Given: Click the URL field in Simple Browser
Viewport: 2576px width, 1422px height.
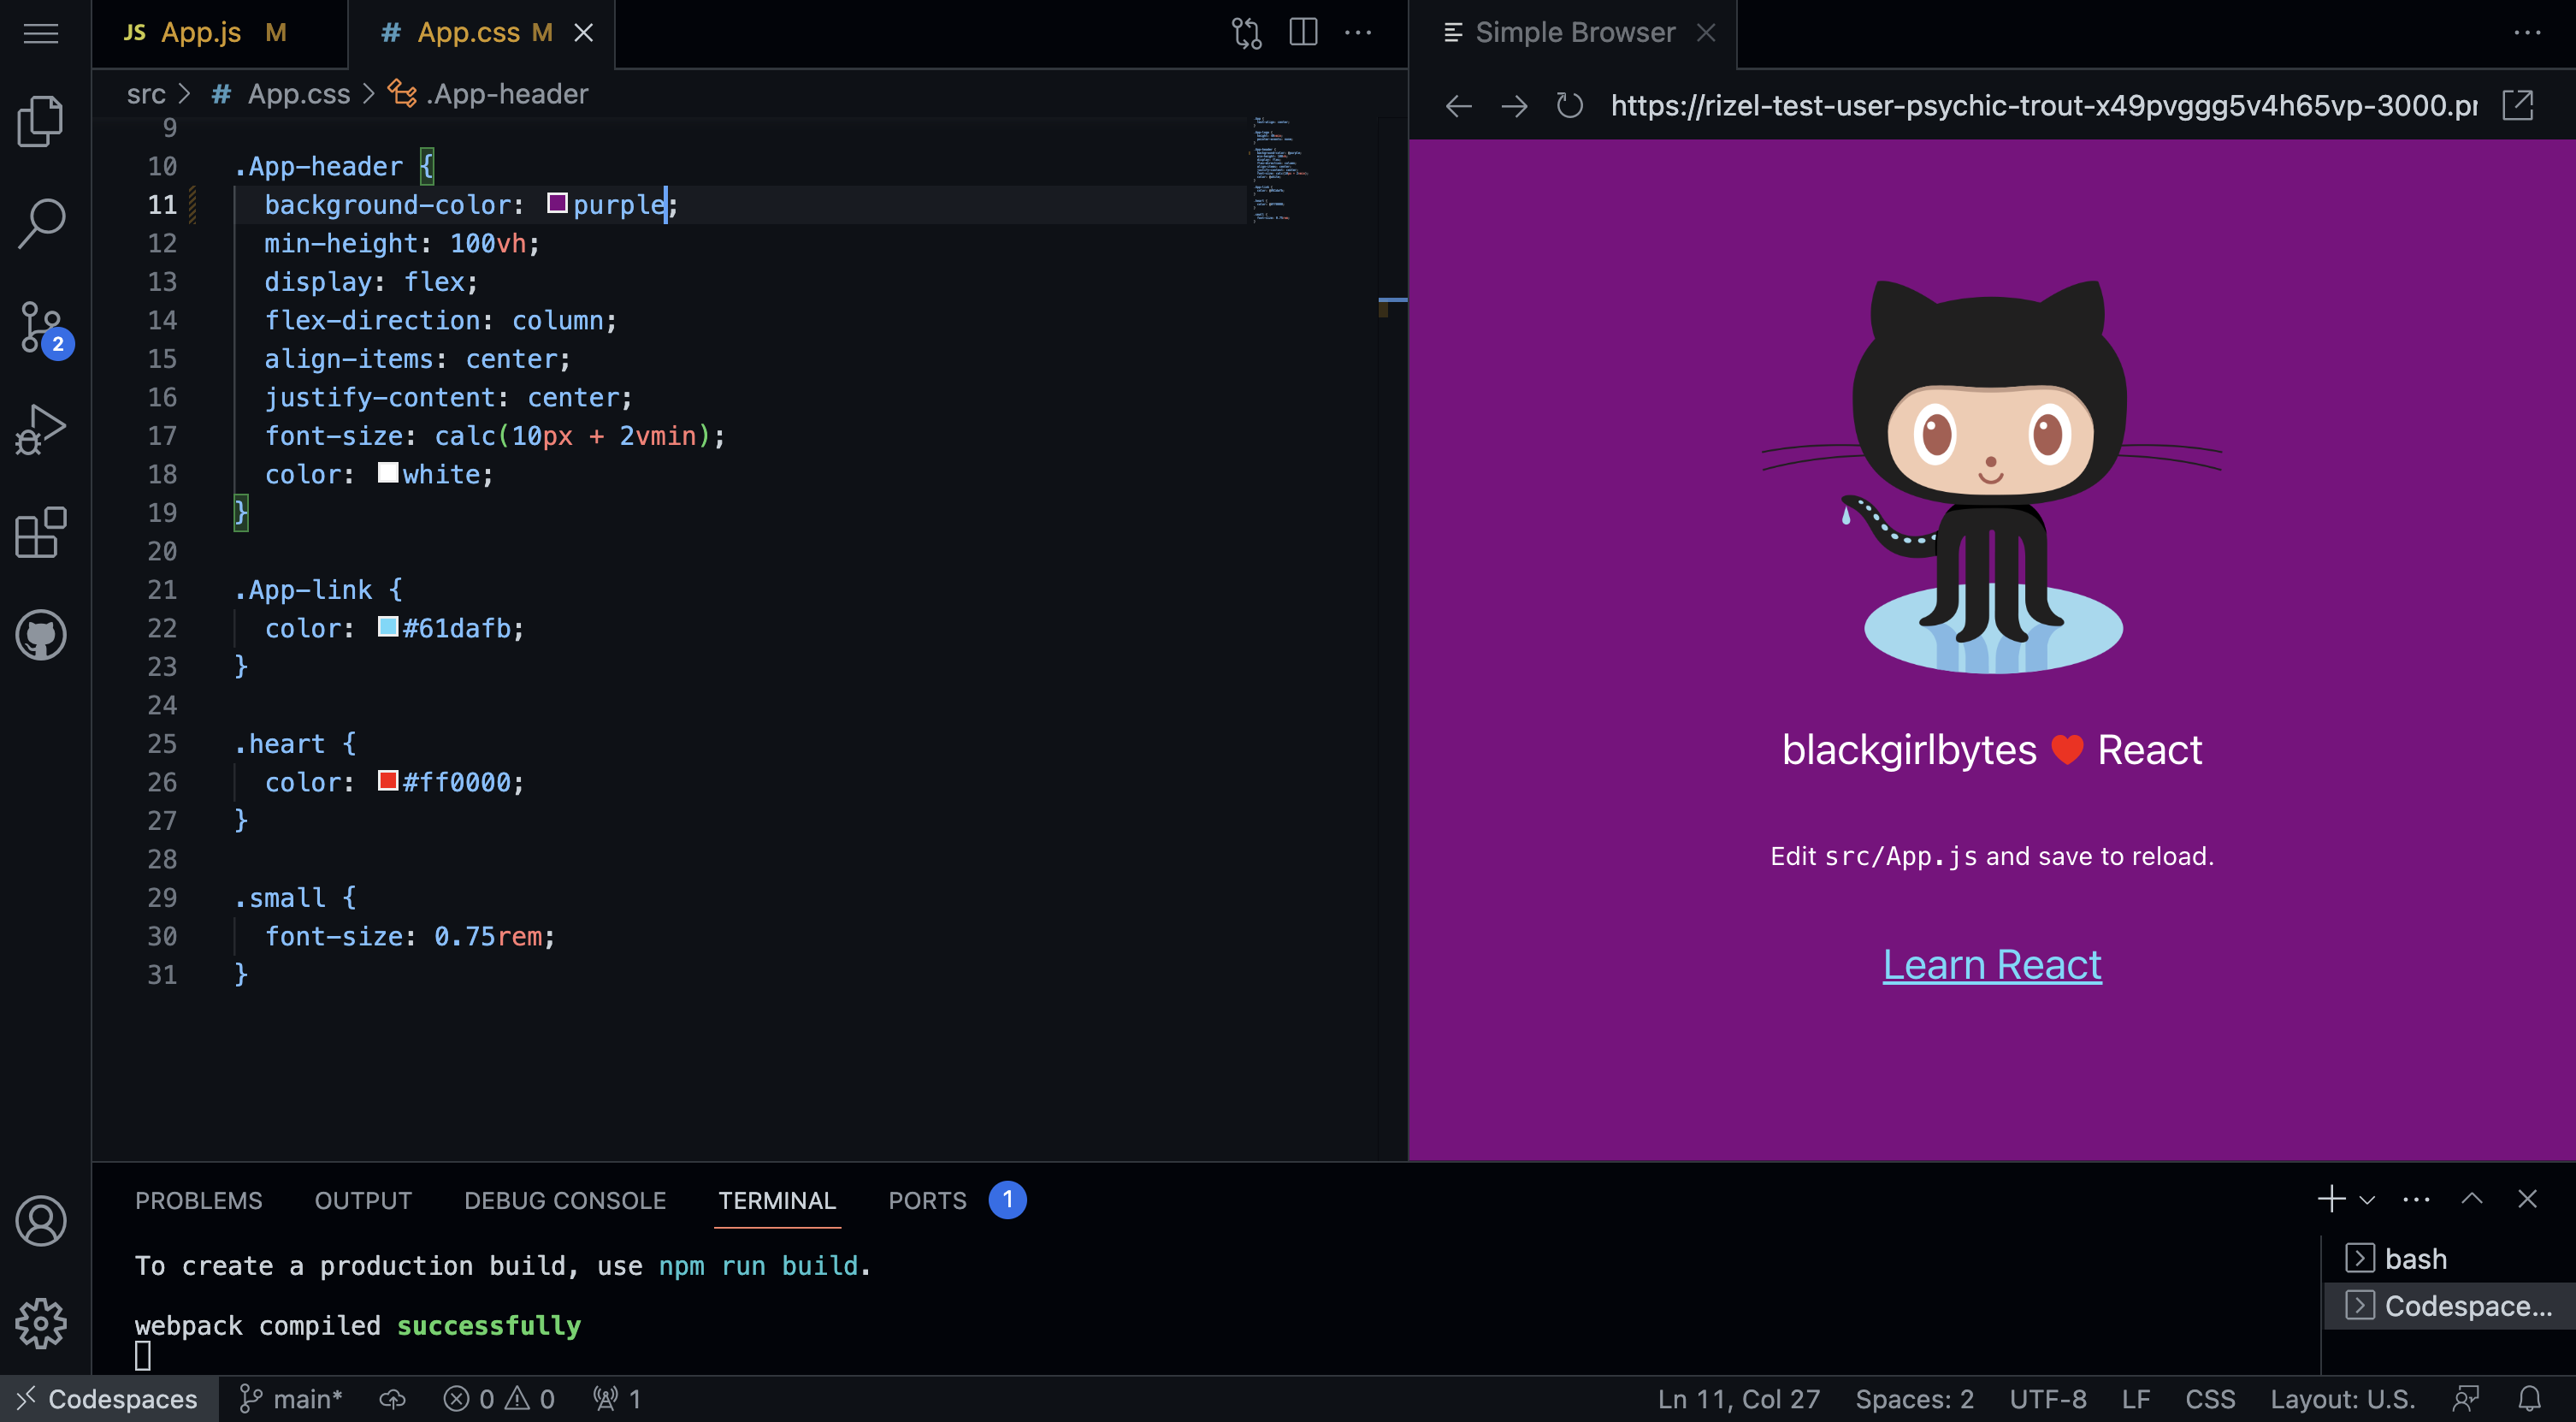Looking at the screenshot, I should pyautogui.click(x=2044, y=106).
